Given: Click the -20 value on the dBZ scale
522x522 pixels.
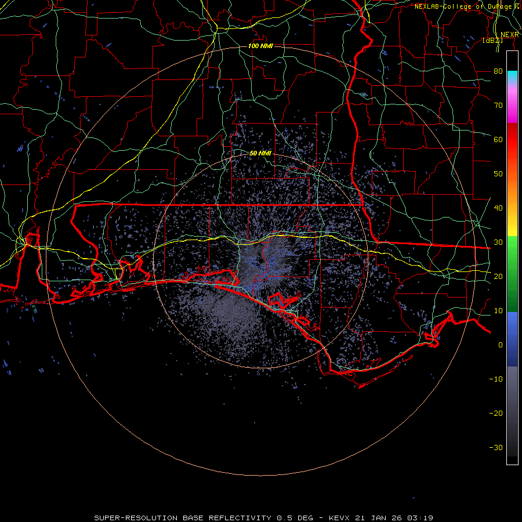Looking at the screenshot, I should coord(496,414).
